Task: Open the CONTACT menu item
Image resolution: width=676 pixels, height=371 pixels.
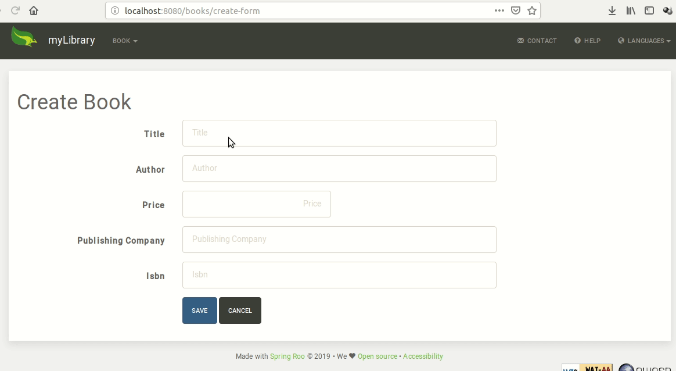Action: point(542,41)
